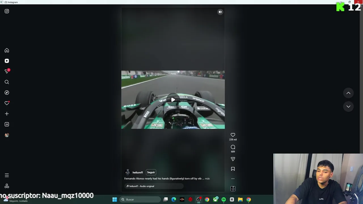Launch Microsoft Edge from taskbar
363x204 pixels.
coord(174,199)
